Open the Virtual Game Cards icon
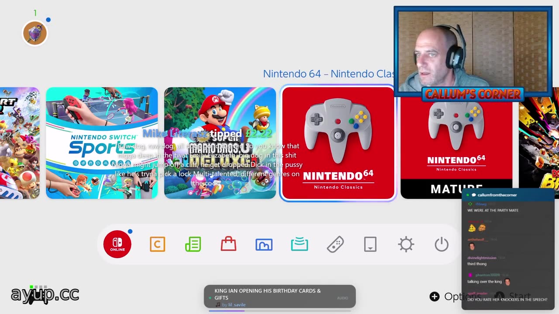This screenshot has width=559, height=314. tap(370, 244)
